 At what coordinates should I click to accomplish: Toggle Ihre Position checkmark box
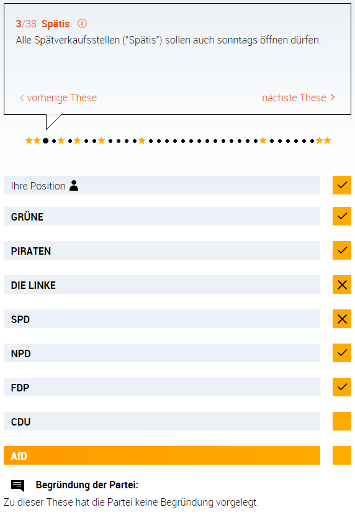342,185
